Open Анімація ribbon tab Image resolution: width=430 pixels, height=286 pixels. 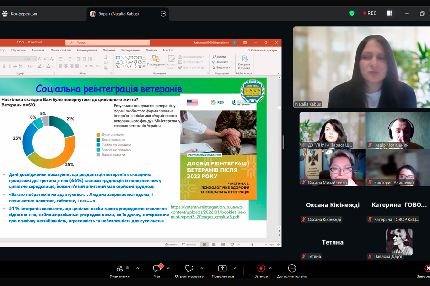coord(38,50)
